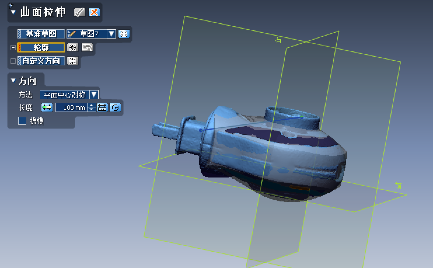Select the 右 reference plane label

[278, 40]
